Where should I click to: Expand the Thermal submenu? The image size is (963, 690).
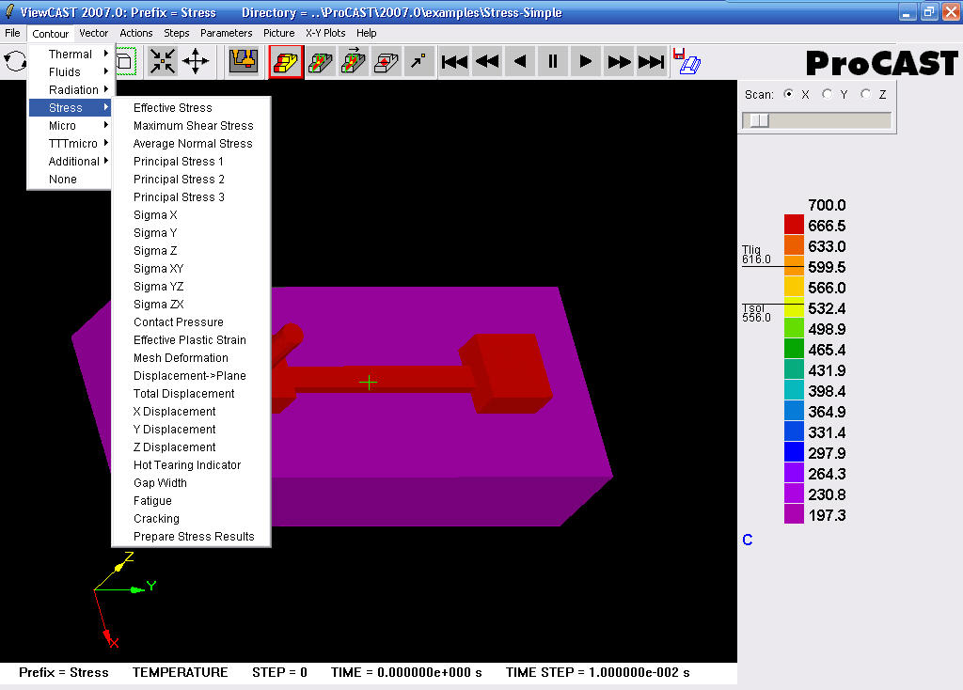tap(70, 54)
